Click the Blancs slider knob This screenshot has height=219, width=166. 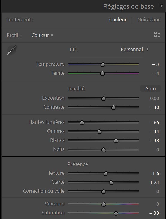coord(116,141)
